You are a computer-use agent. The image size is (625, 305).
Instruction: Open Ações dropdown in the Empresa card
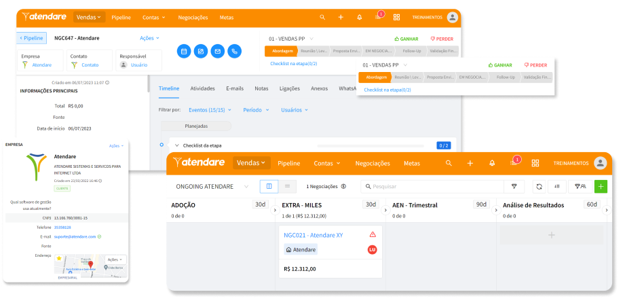coord(117,146)
